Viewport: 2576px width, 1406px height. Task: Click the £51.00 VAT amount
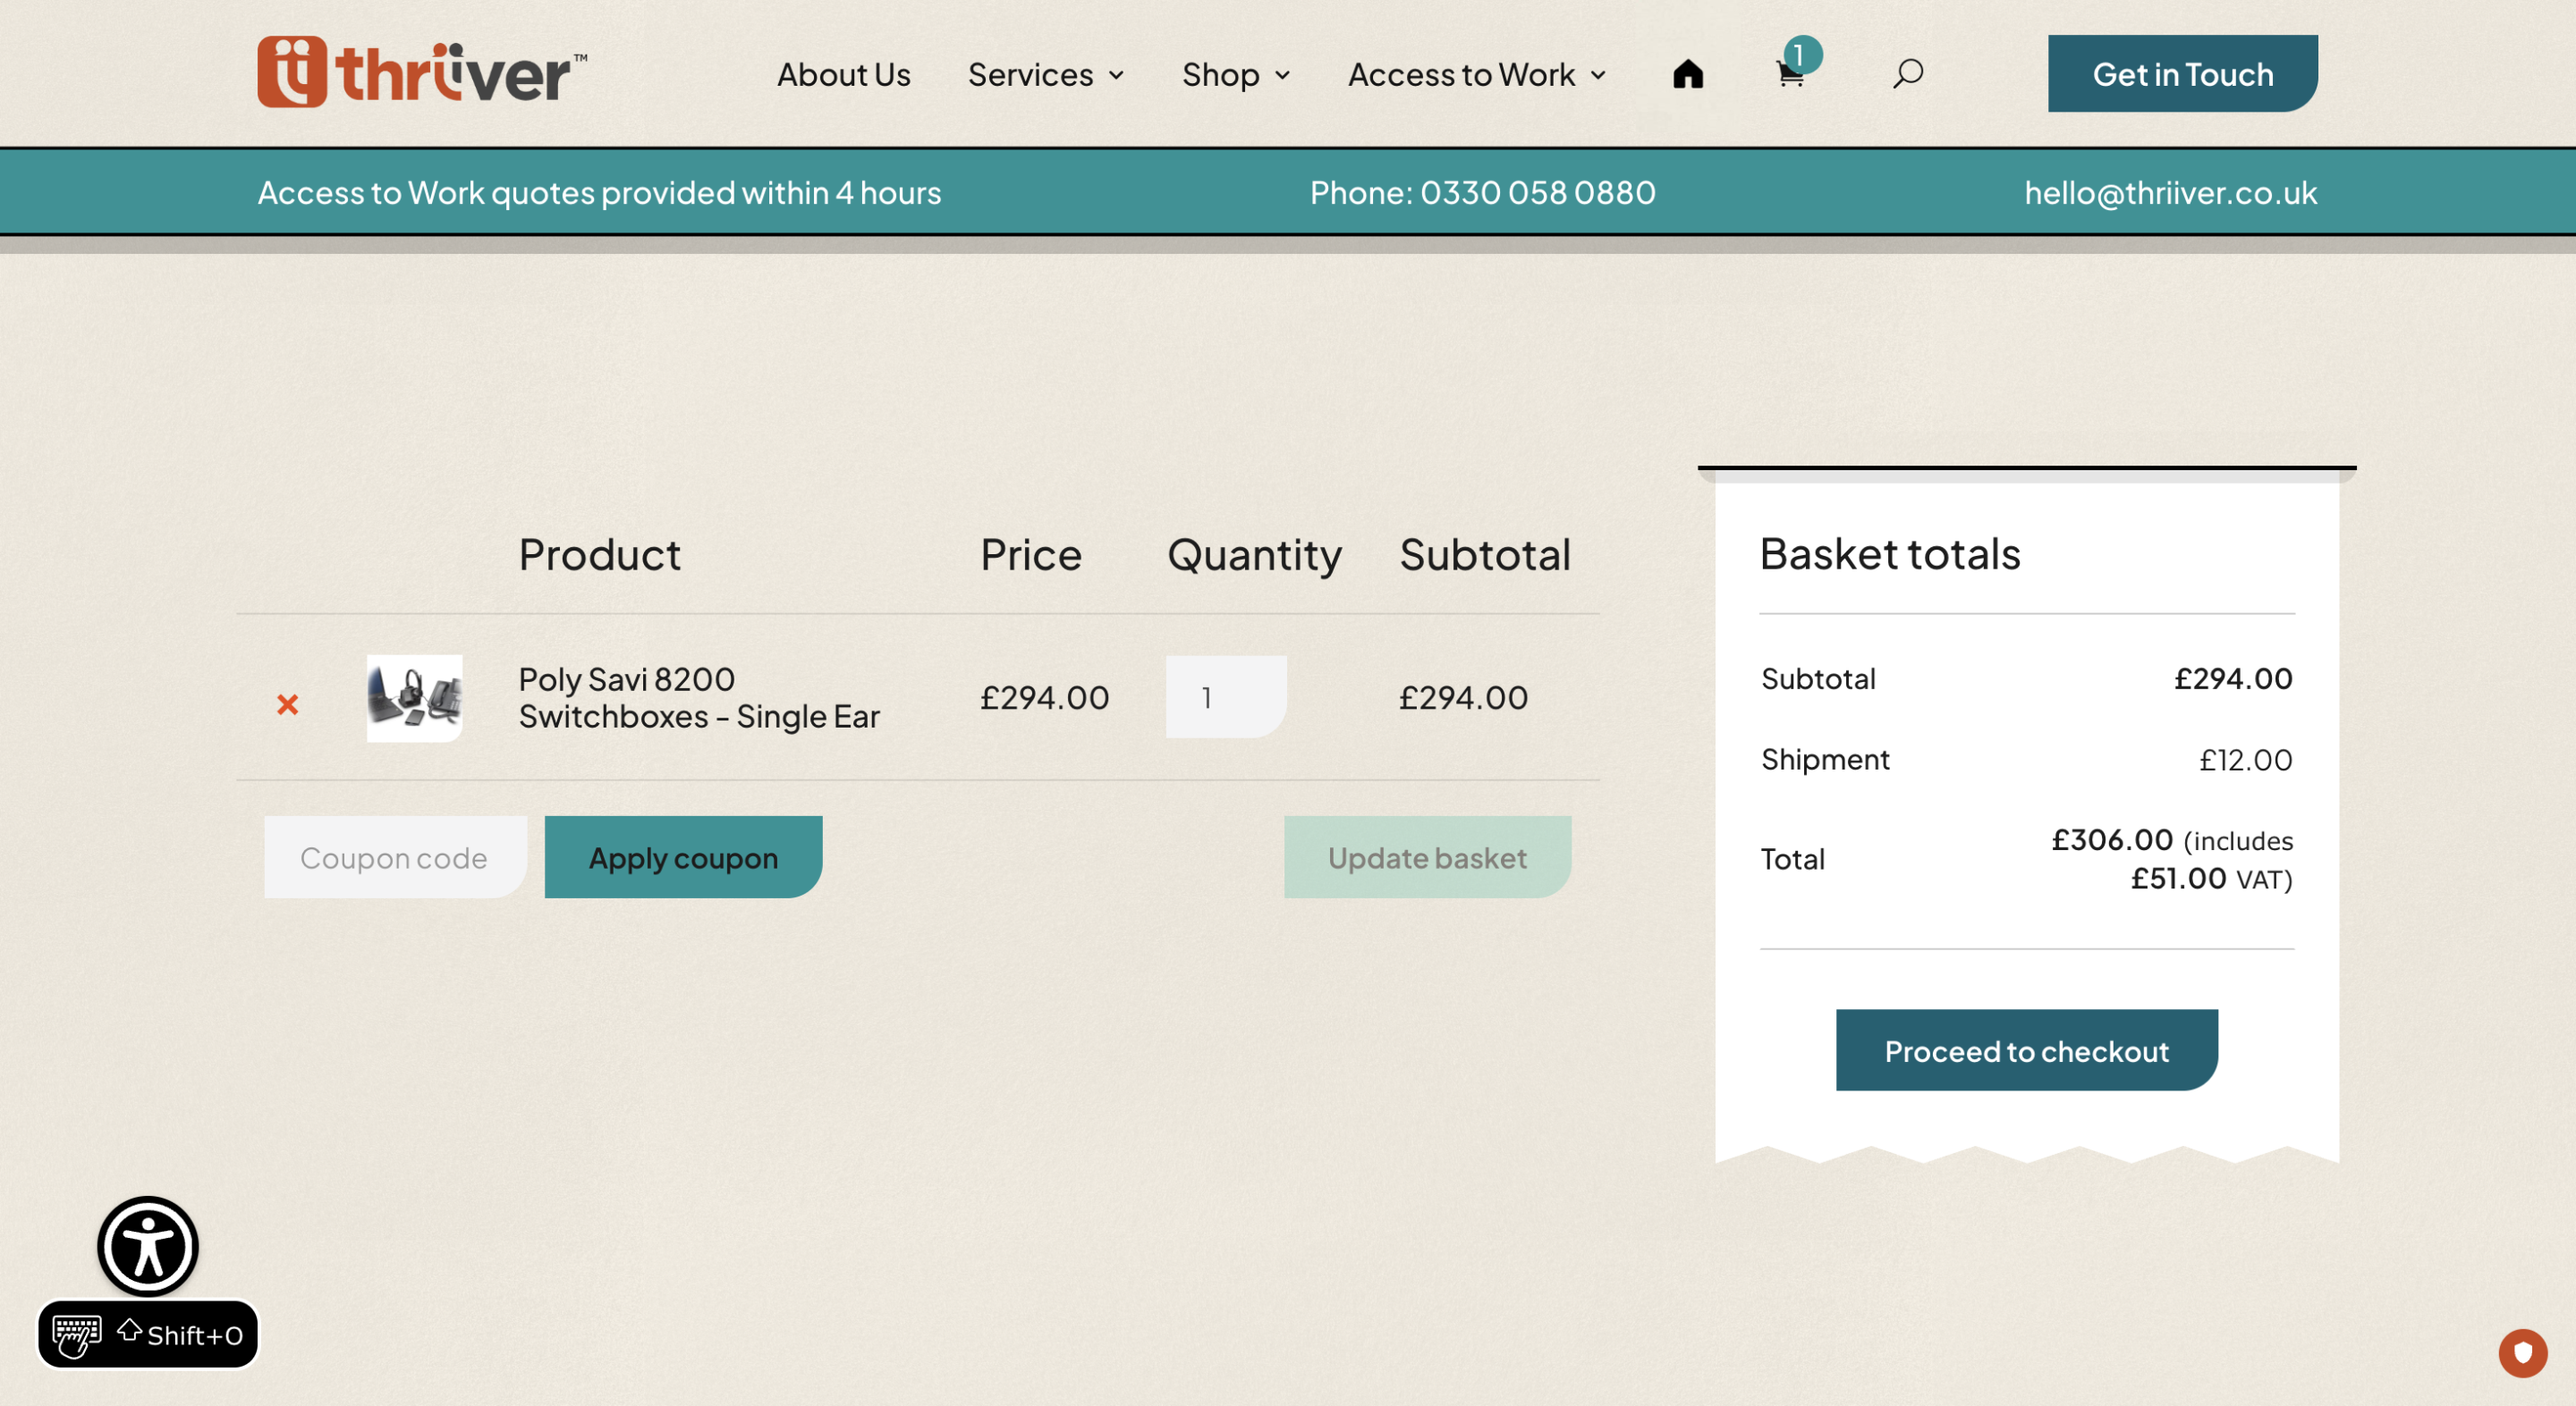(2178, 878)
